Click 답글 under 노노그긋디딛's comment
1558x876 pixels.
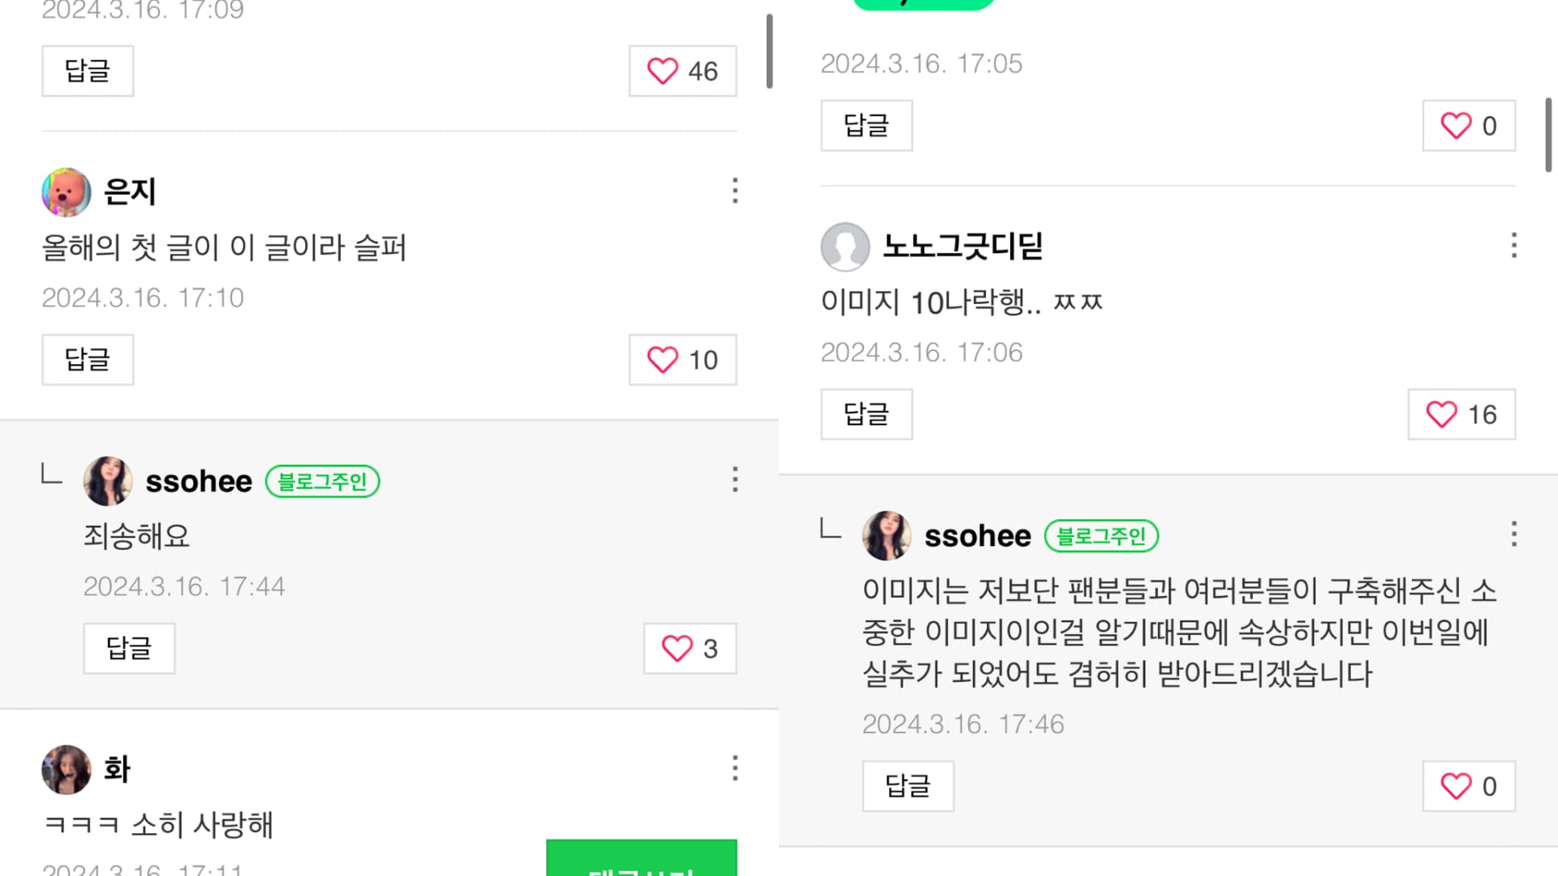tap(867, 414)
